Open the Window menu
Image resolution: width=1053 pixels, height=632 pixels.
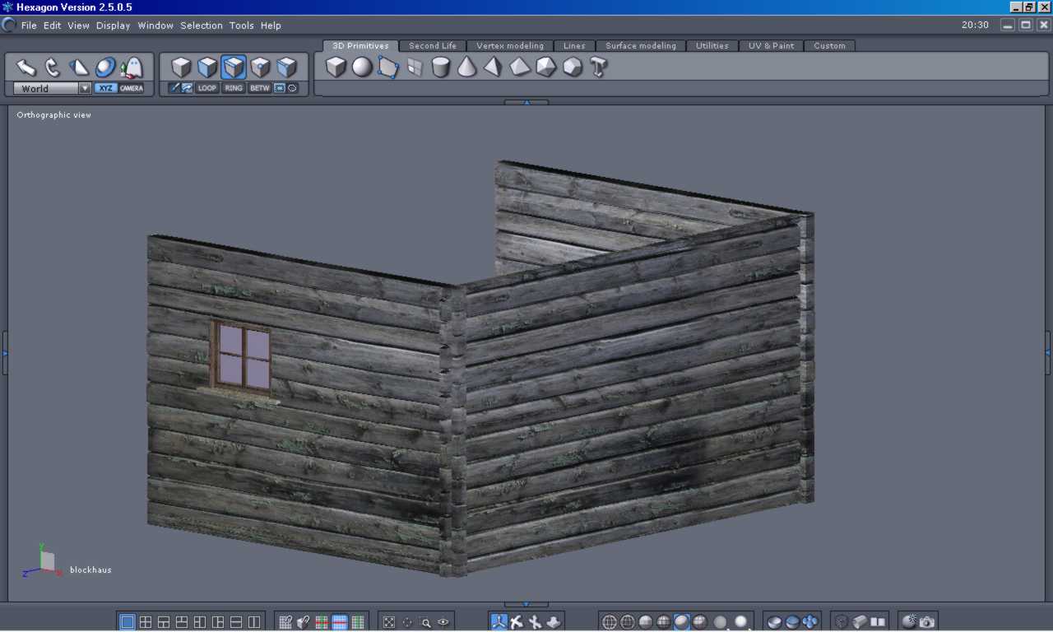tap(155, 26)
